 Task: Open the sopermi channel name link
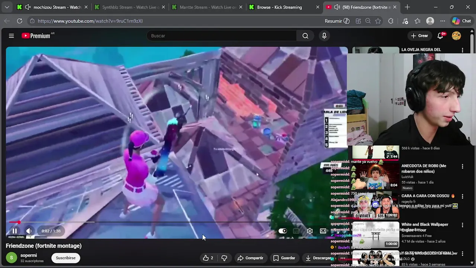click(x=29, y=255)
